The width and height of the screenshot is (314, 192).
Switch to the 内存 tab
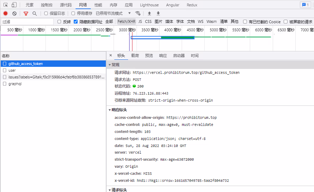pyautogui.click(x=114, y=5)
